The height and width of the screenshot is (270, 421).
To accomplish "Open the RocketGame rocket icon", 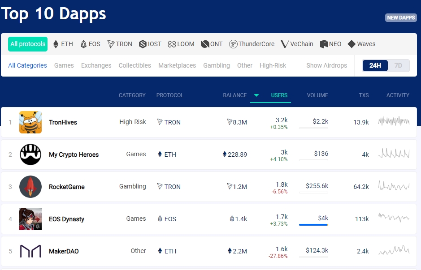I will coord(30,187).
